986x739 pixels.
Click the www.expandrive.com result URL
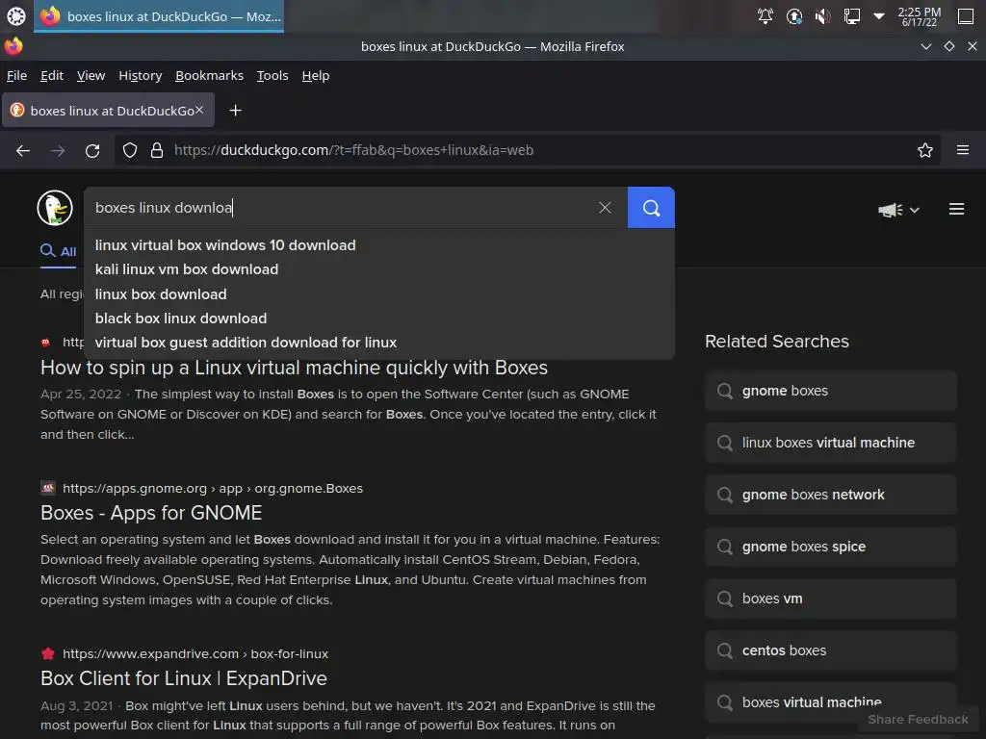[x=195, y=653]
